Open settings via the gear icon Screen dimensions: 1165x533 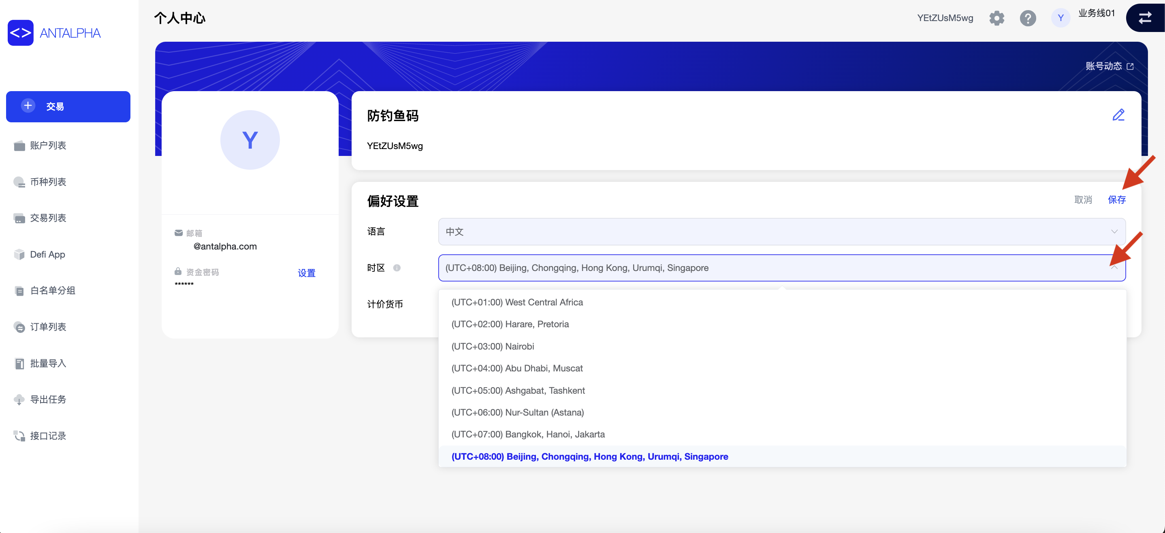pos(996,18)
